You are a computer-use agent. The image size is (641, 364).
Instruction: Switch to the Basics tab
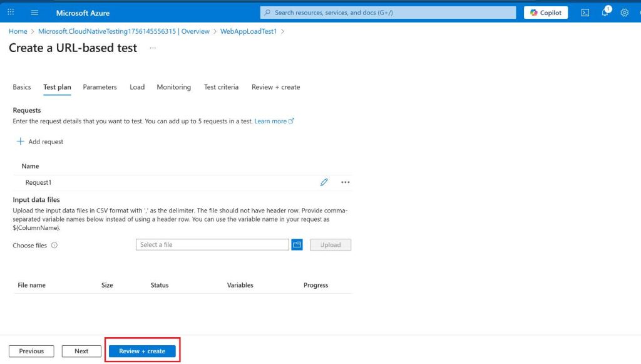pyautogui.click(x=22, y=87)
